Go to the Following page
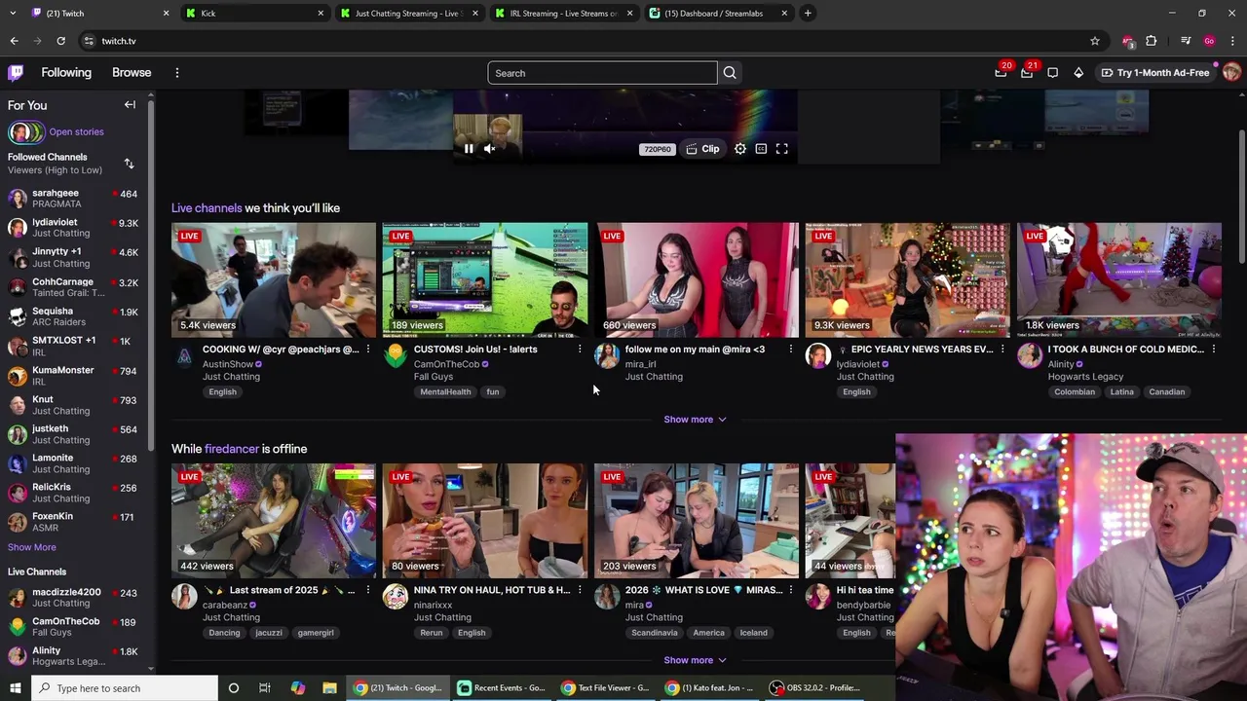The image size is (1247, 701). [x=66, y=73]
